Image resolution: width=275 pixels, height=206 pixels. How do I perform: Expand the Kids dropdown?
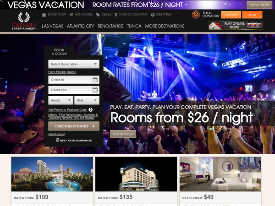(x=87, y=100)
